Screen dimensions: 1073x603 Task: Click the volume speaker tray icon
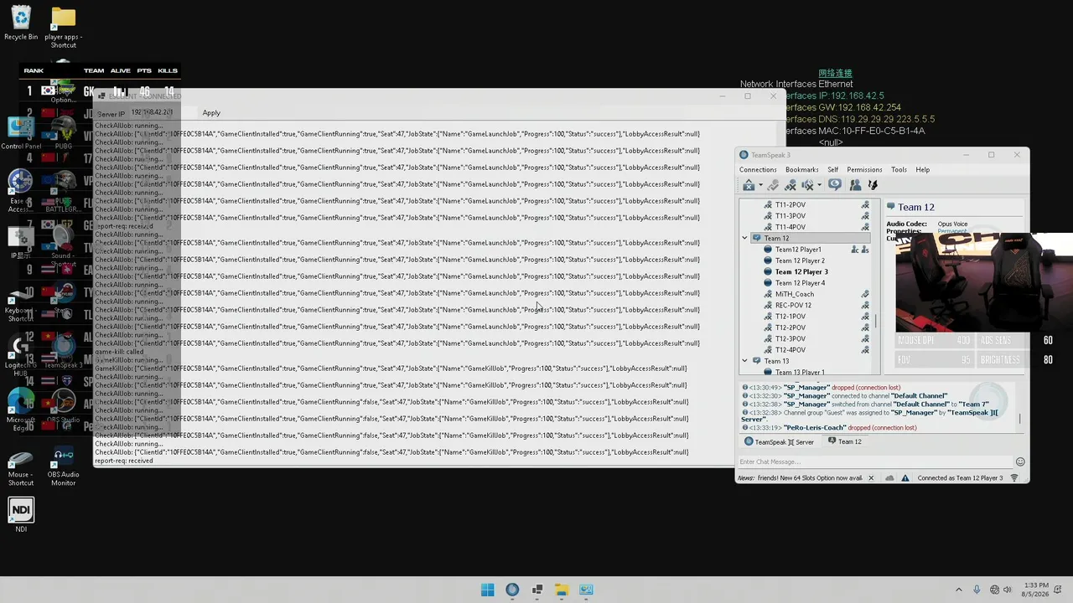[1008, 590]
